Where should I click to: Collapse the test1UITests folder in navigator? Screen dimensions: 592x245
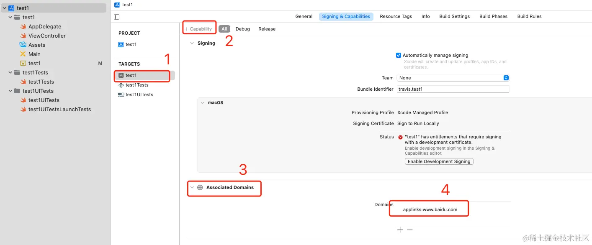pyautogui.click(x=10, y=91)
